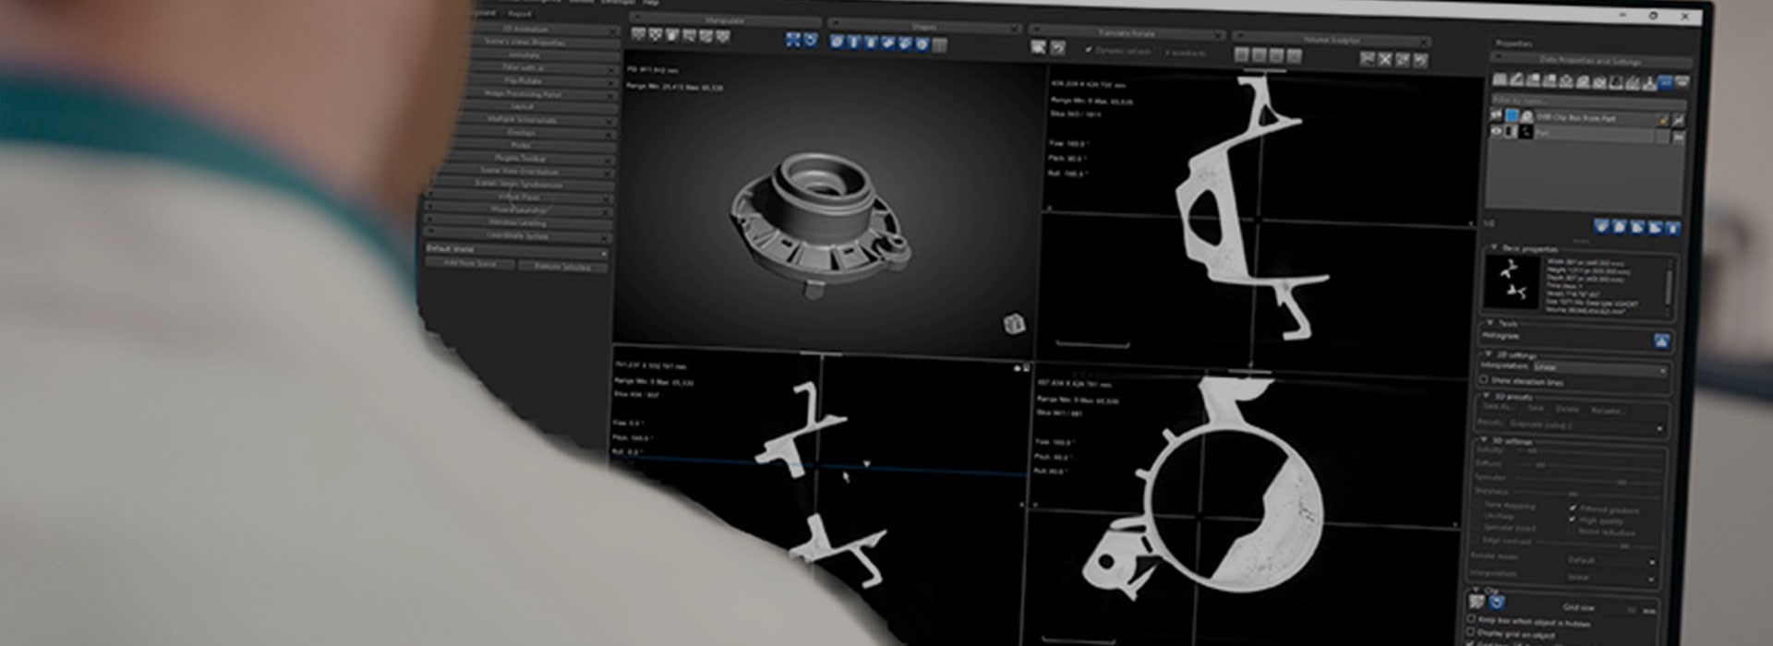The image size is (1773, 646).
Task: Click the orientation cube in 3D view
Action: (x=1013, y=323)
